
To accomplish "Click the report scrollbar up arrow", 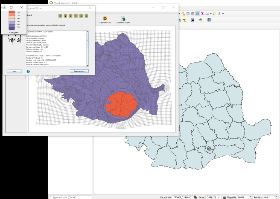I will click(x=87, y=32).
